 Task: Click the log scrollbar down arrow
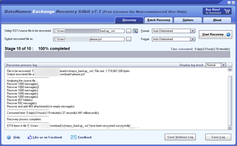[x=230, y=128]
